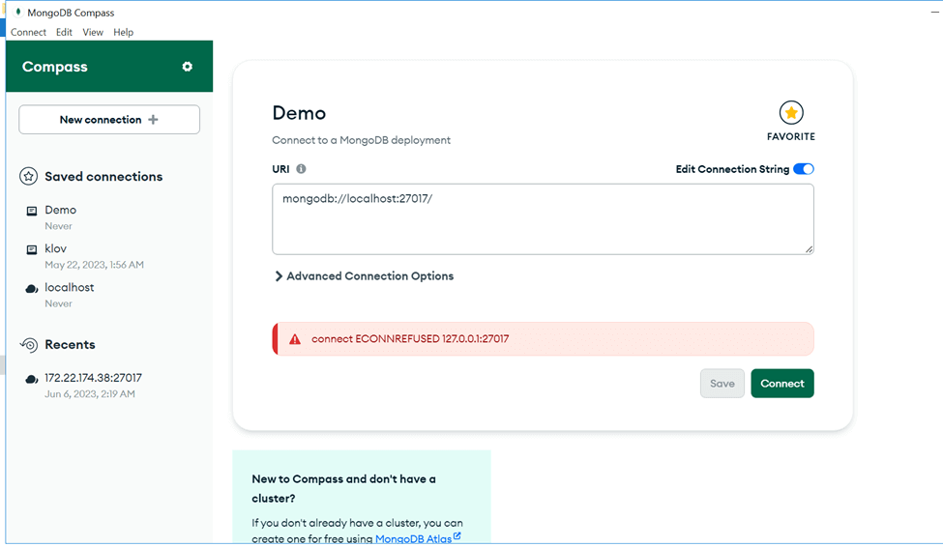Click the green Connect button
This screenshot has height=547, width=943.
click(782, 384)
